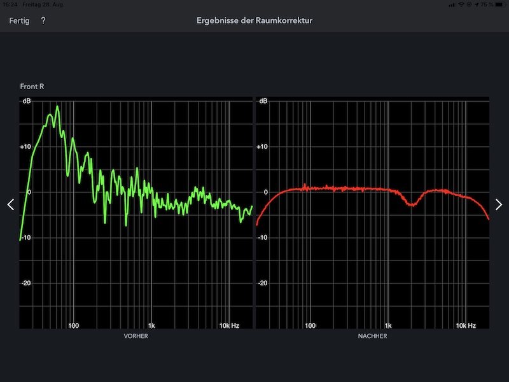Select the NACHHER label below right graph
This screenshot has height=382, width=509.
pyautogui.click(x=372, y=336)
